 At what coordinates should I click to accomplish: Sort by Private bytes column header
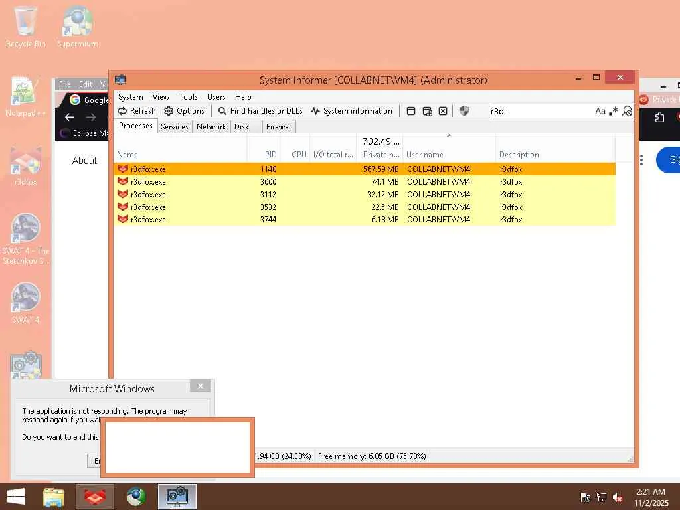[380, 154]
